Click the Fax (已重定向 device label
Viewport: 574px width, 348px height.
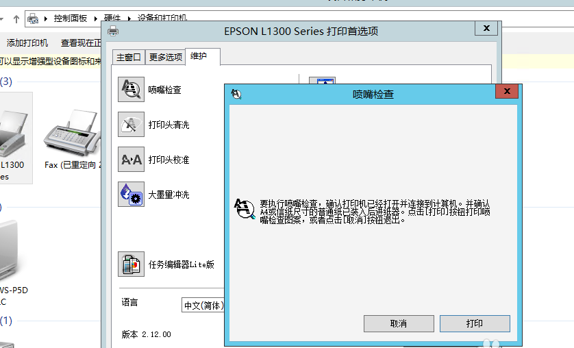point(73,165)
